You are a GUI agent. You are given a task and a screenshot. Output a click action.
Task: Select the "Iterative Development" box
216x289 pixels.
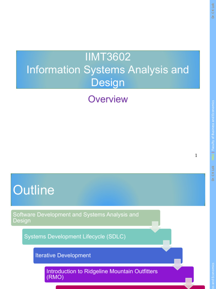(108, 255)
